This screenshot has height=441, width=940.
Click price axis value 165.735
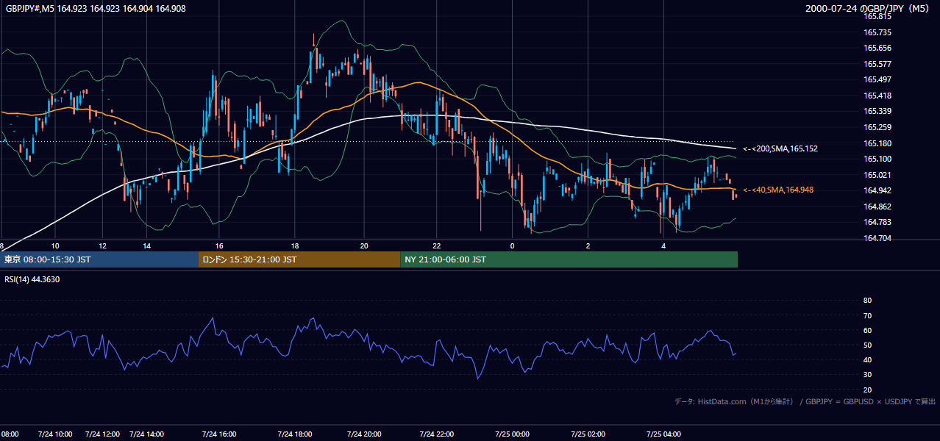tap(877, 32)
